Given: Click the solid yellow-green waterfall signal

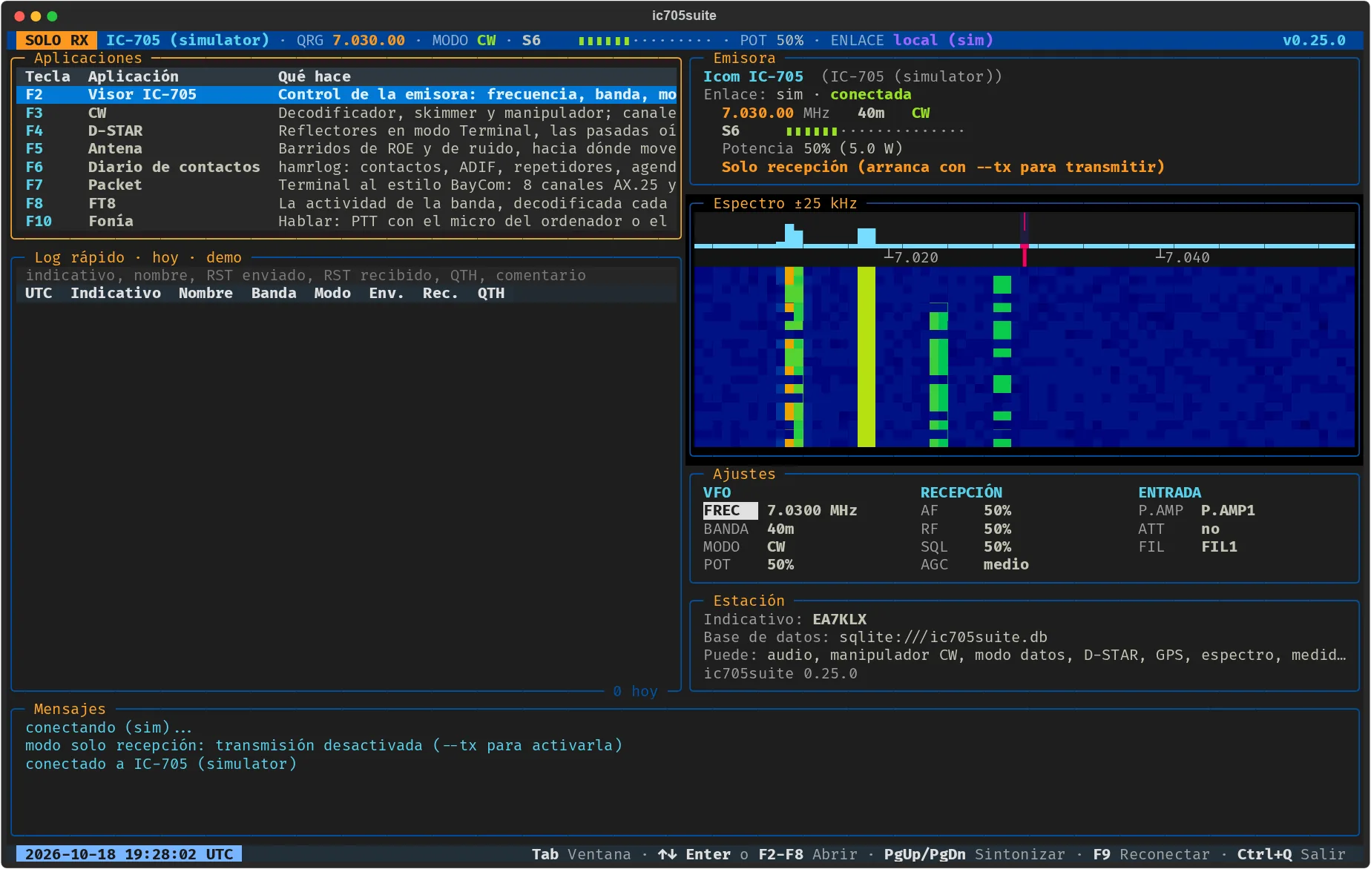Looking at the screenshot, I should coord(867,357).
